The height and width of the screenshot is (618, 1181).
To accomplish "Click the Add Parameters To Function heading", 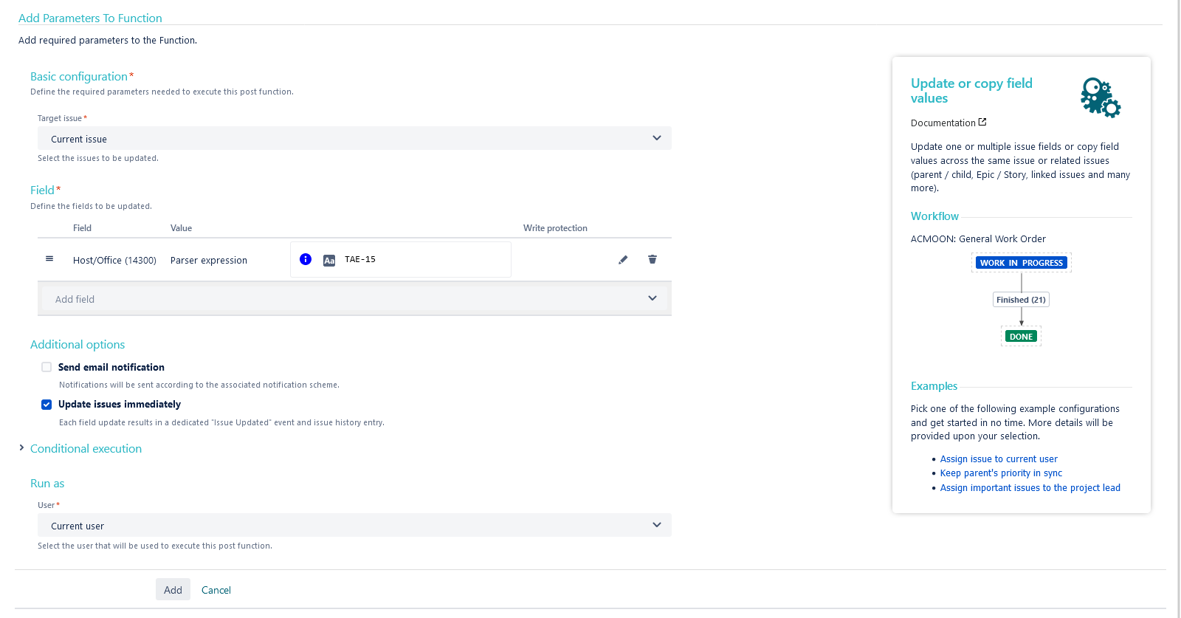I will (x=90, y=18).
